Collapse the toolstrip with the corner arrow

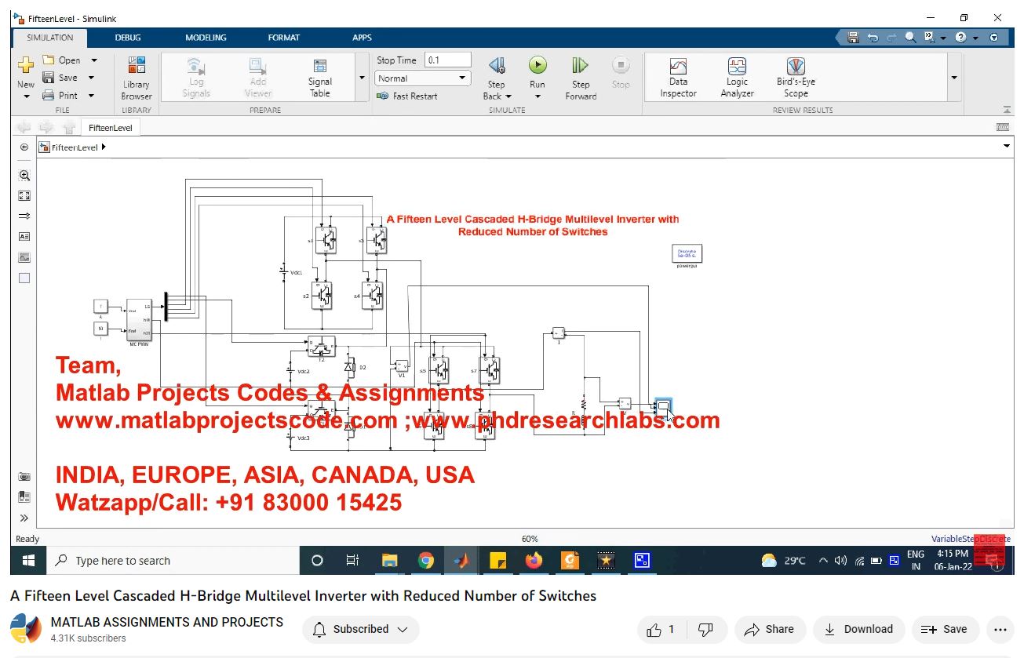[1007, 110]
